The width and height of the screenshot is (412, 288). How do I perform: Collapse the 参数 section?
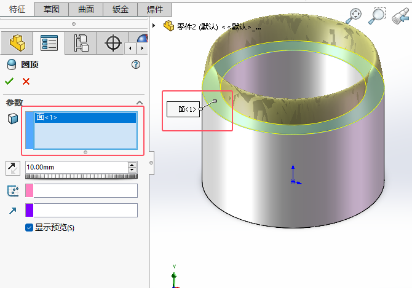(140, 103)
